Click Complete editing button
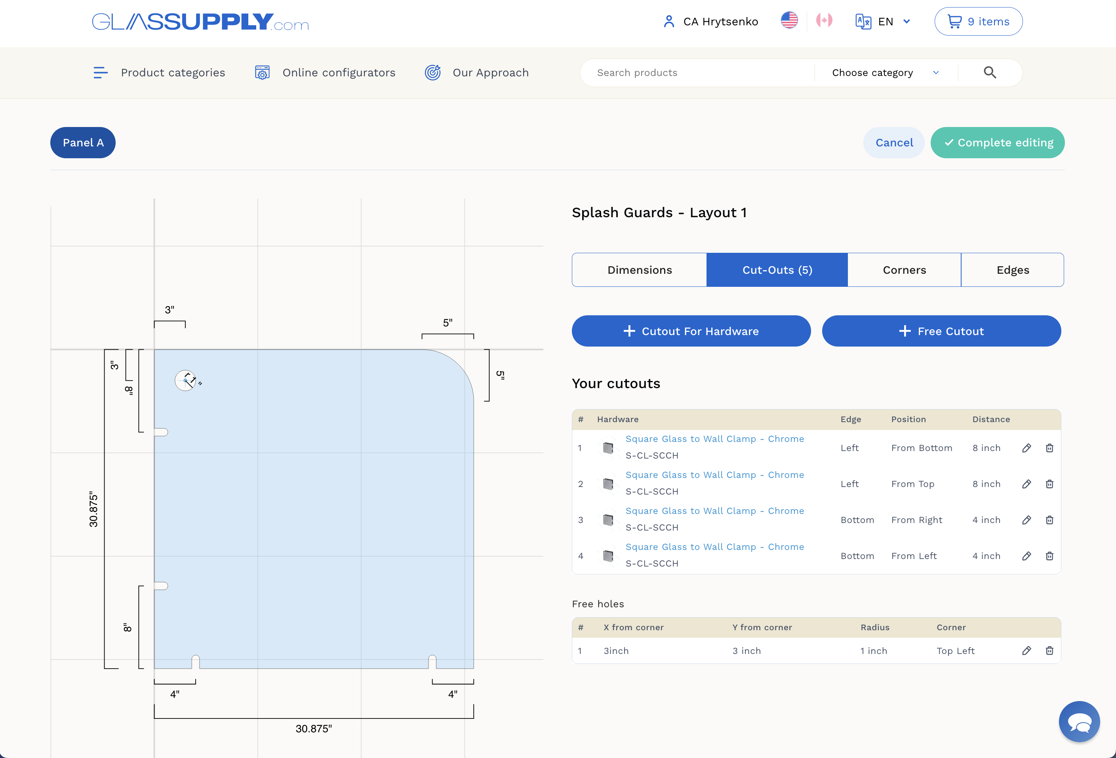1116x758 pixels. [x=997, y=142]
